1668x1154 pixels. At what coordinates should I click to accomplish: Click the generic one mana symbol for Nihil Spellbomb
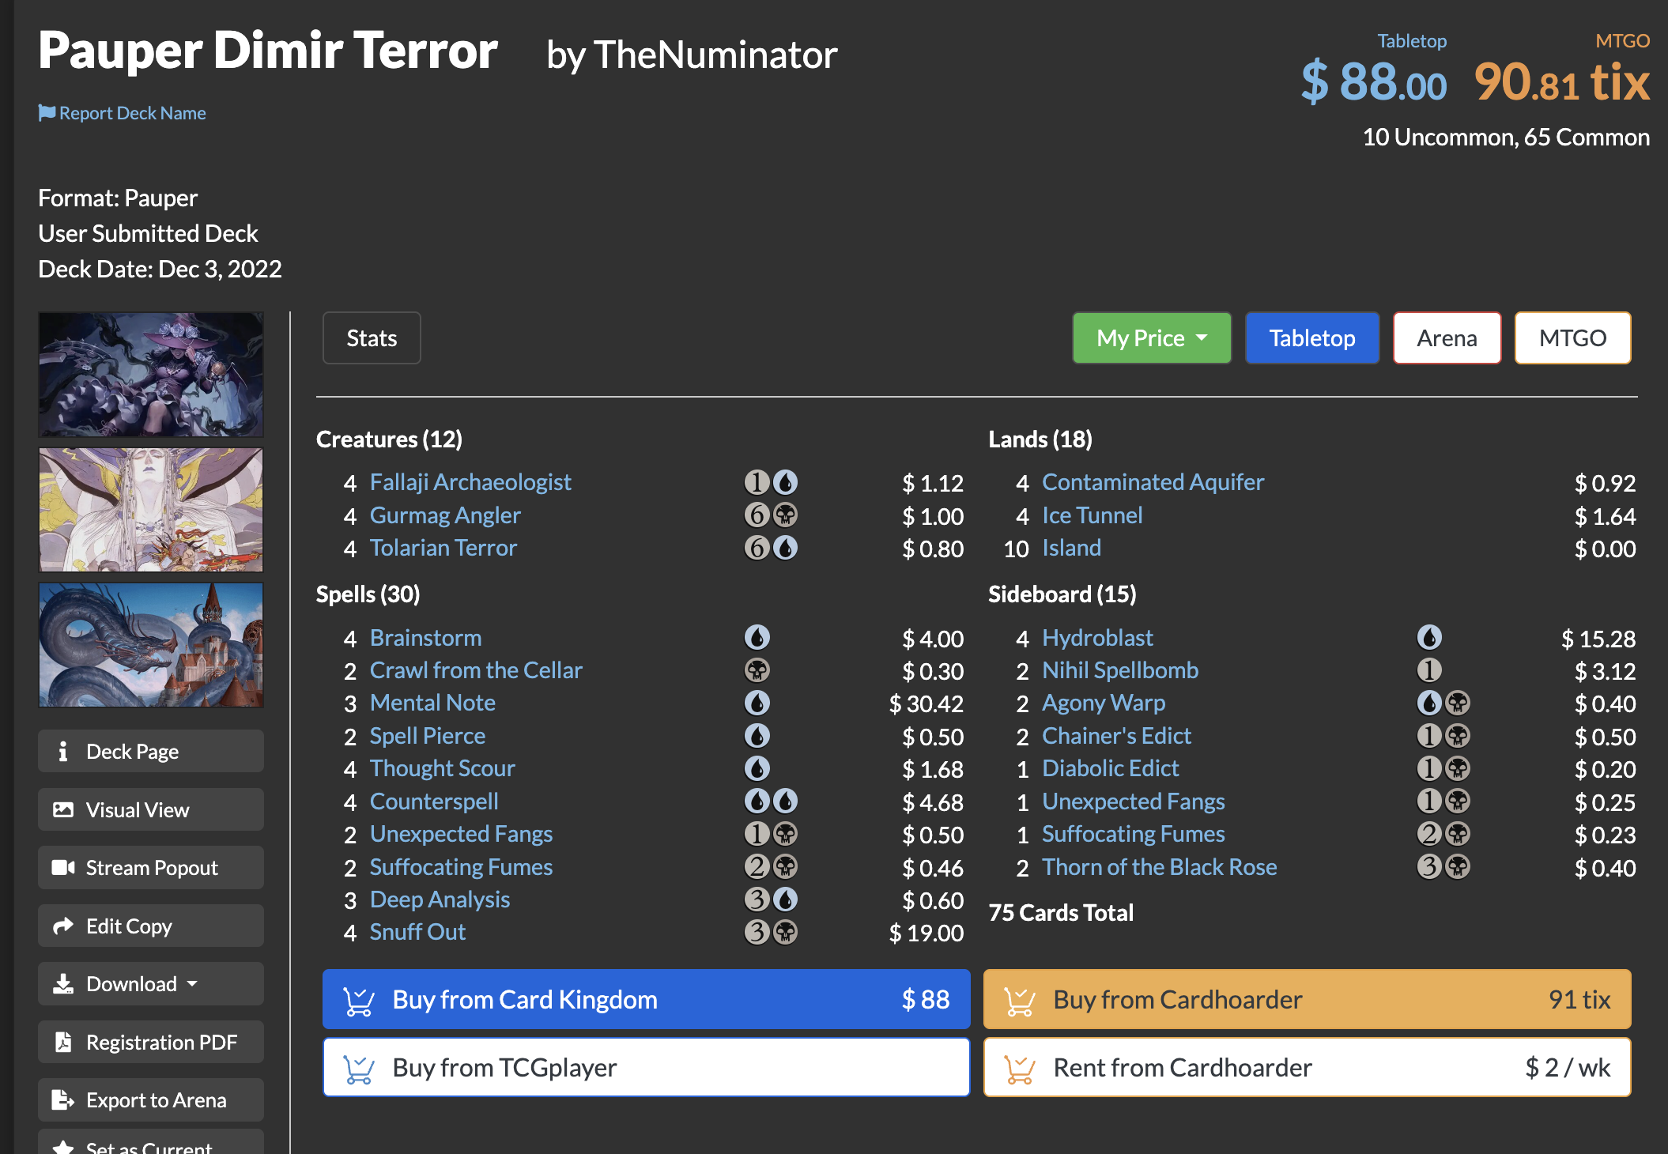point(1429,670)
